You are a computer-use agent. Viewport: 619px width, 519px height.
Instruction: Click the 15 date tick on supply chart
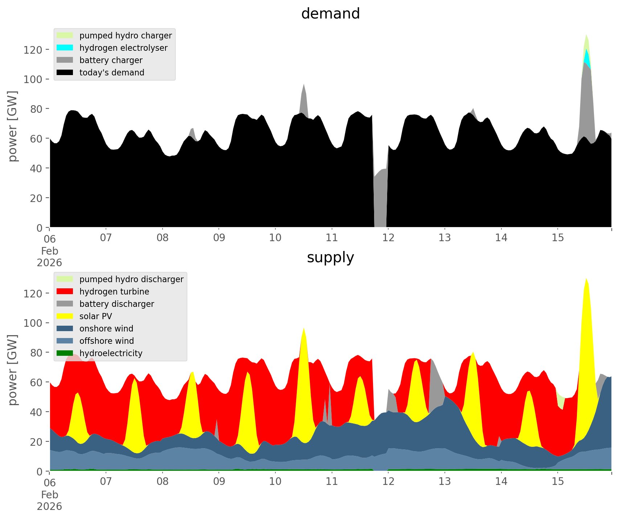coord(558,482)
